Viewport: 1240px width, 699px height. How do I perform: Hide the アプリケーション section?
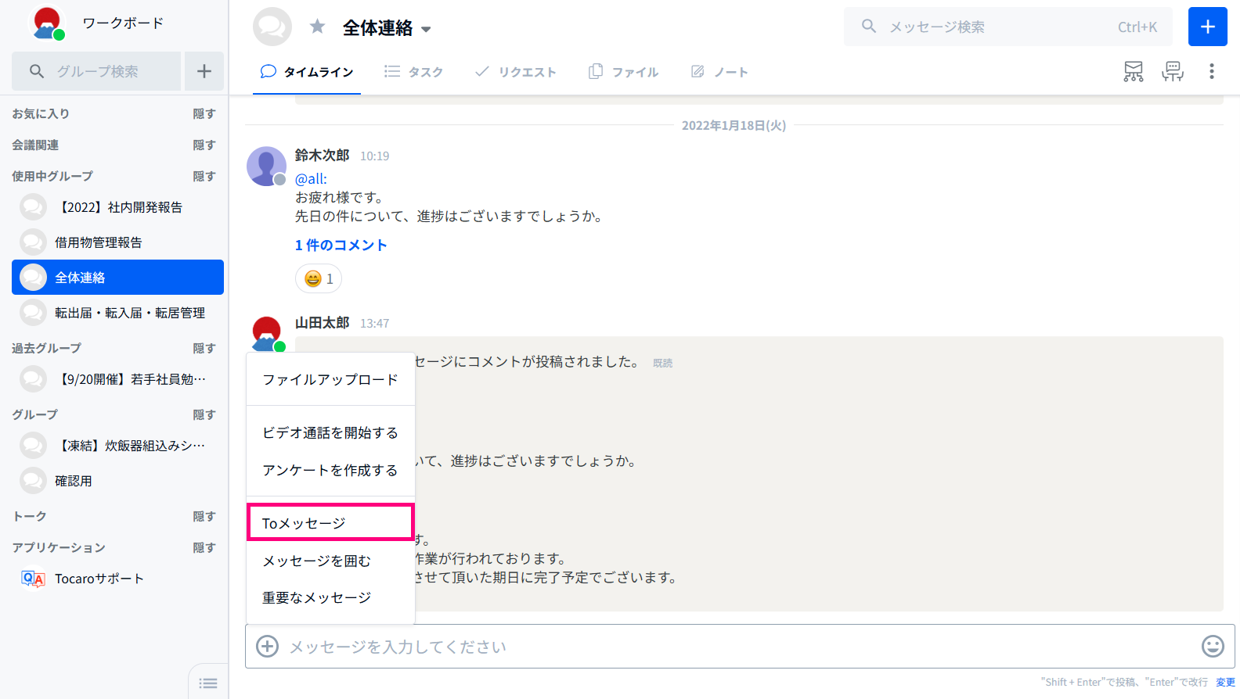tap(204, 547)
